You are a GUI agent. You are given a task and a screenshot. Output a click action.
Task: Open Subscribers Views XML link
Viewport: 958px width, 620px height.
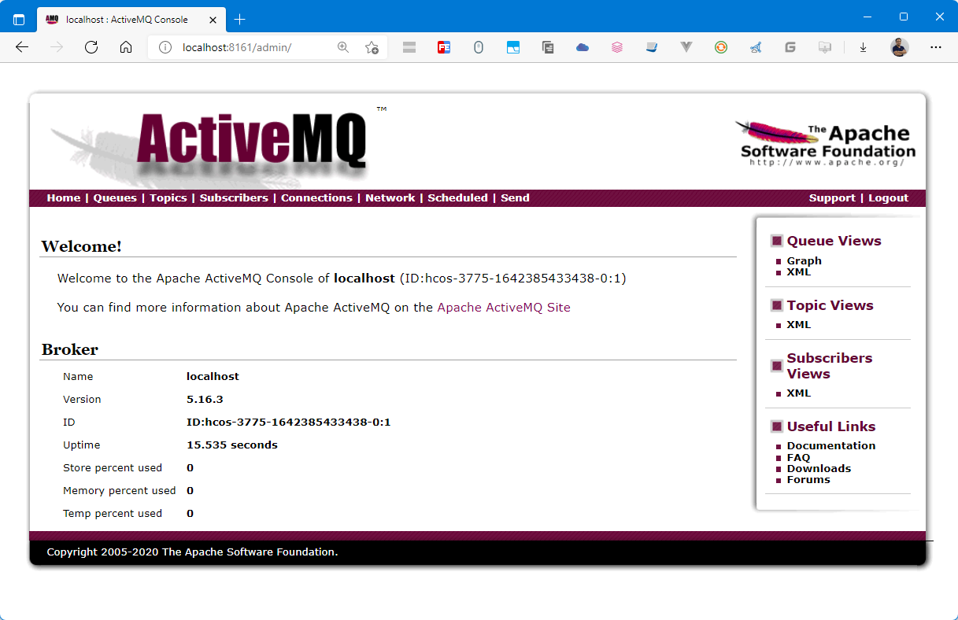[x=798, y=393]
